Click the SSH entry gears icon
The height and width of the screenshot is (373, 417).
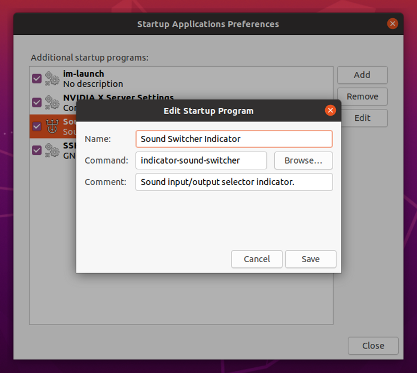(x=52, y=150)
